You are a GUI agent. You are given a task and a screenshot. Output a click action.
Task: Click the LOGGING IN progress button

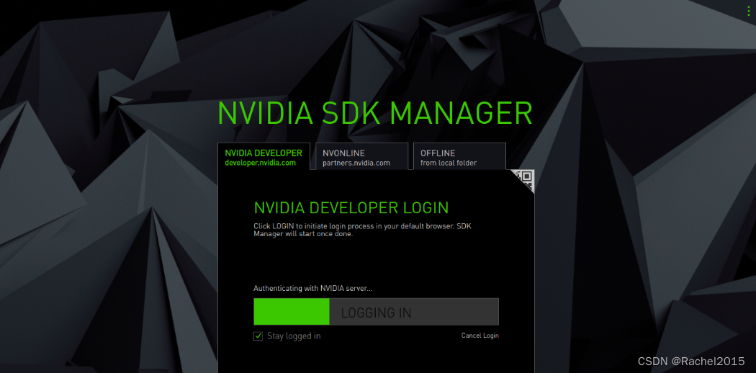click(x=376, y=312)
